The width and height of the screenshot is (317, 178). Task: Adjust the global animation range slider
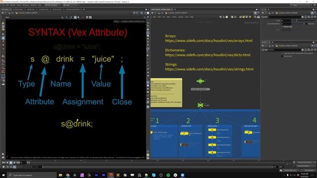[x=157, y=167]
